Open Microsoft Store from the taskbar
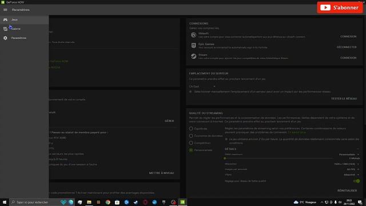This screenshot has width=366, height=206. (117, 202)
